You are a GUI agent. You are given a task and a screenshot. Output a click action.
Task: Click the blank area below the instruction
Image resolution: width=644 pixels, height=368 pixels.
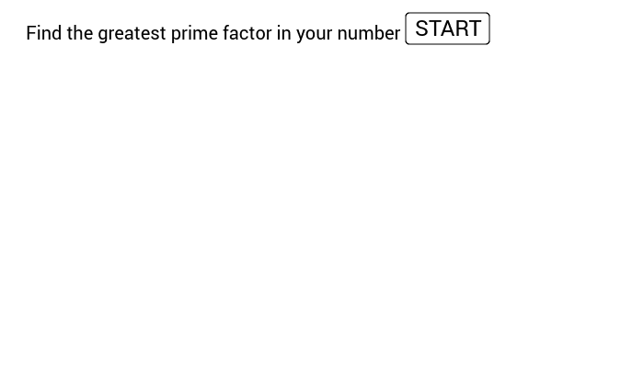click(322, 205)
